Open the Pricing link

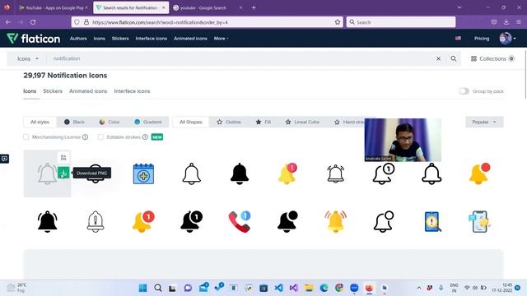482,39
